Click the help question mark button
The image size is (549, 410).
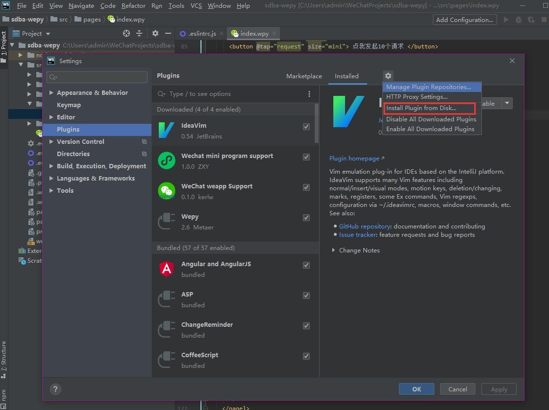point(55,389)
